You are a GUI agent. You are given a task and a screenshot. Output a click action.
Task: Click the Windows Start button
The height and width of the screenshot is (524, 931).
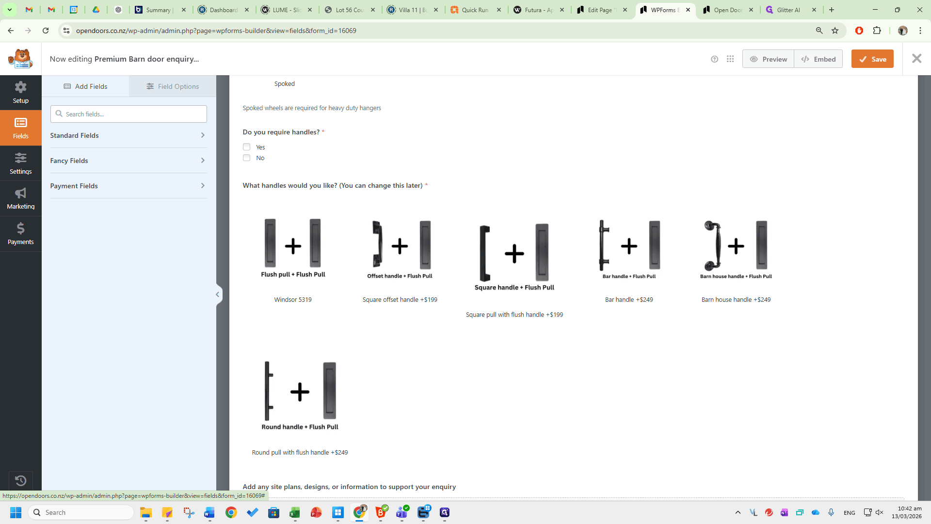pyautogui.click(x=16, y=512)
